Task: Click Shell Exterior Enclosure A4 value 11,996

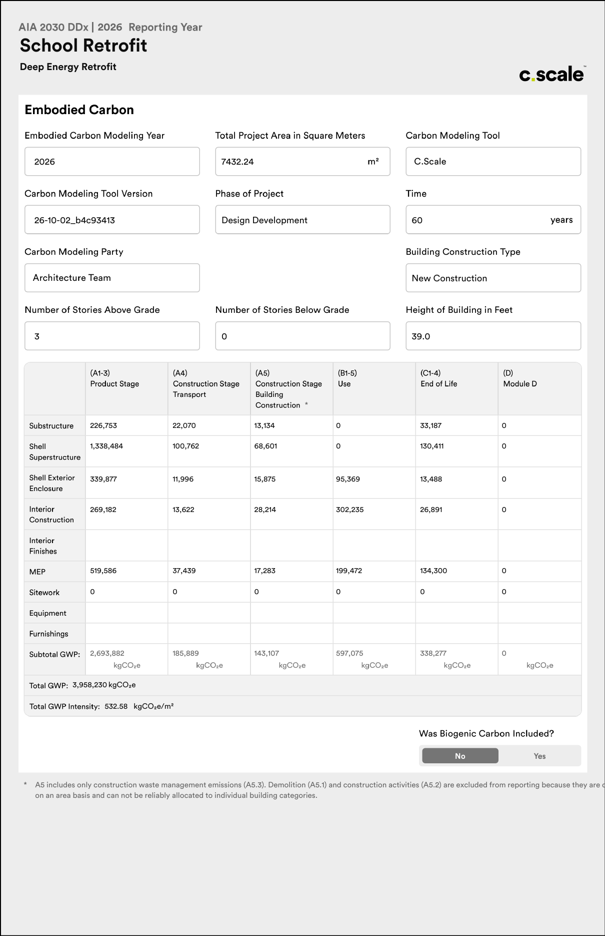Action: (x=183, y=479)
